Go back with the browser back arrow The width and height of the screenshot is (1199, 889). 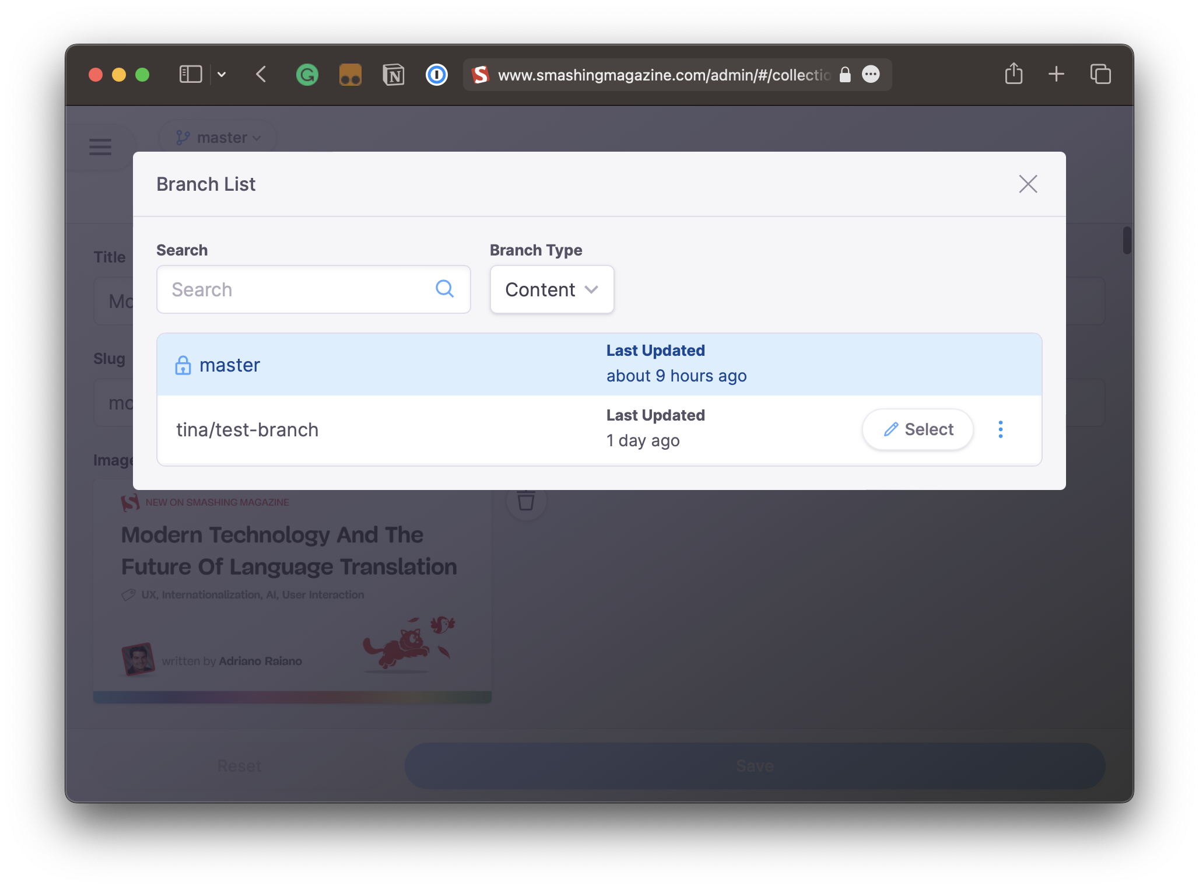pyautogui.click(x=261, y=75)
